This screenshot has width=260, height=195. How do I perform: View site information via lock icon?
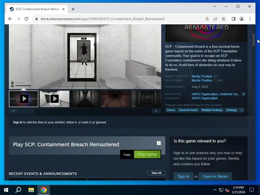coord(37,19)
